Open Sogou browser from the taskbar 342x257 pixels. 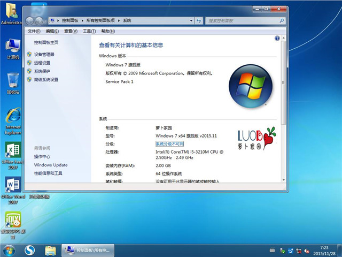pos(29,251)
